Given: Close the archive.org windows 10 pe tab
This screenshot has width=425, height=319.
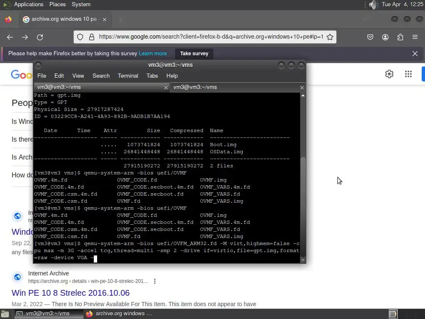Looking at the screenshot, I should (105, 19).
